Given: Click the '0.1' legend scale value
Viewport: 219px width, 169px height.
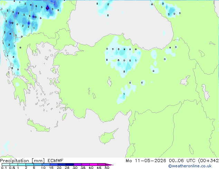Looking at the screenshot, I should pyautogui.click(x=4, y=168).
